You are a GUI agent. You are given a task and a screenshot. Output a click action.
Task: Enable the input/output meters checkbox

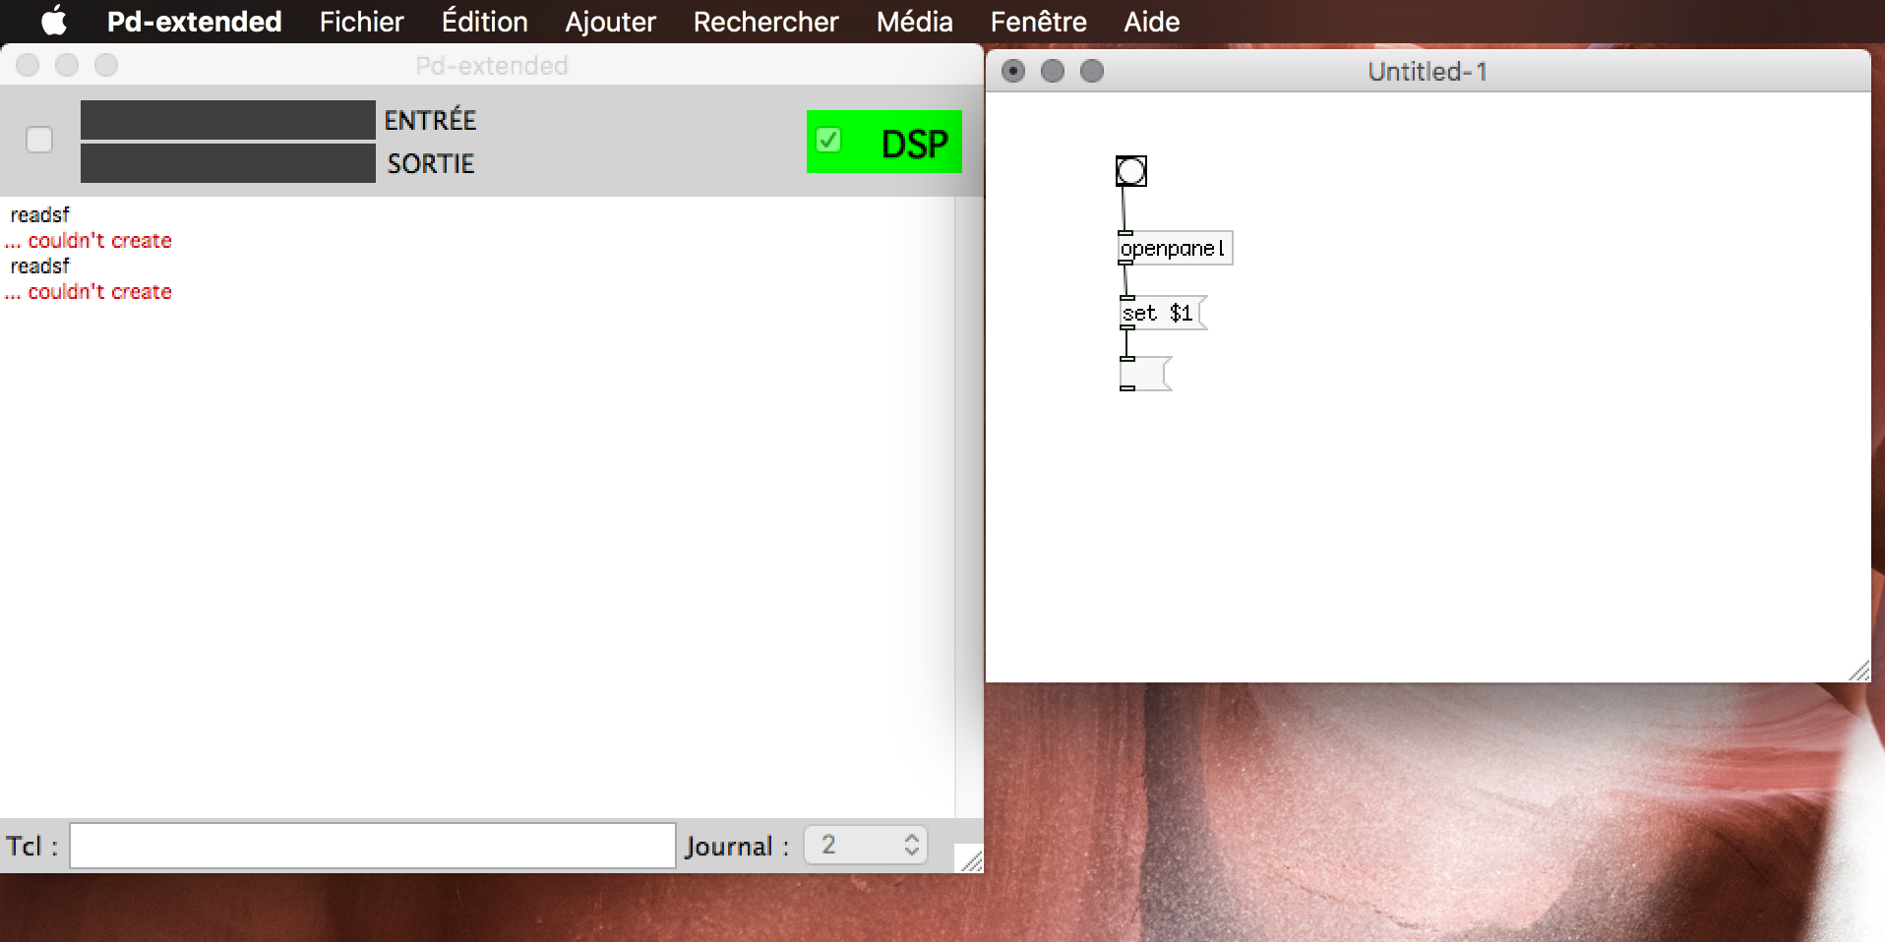(x=39, y=141)
